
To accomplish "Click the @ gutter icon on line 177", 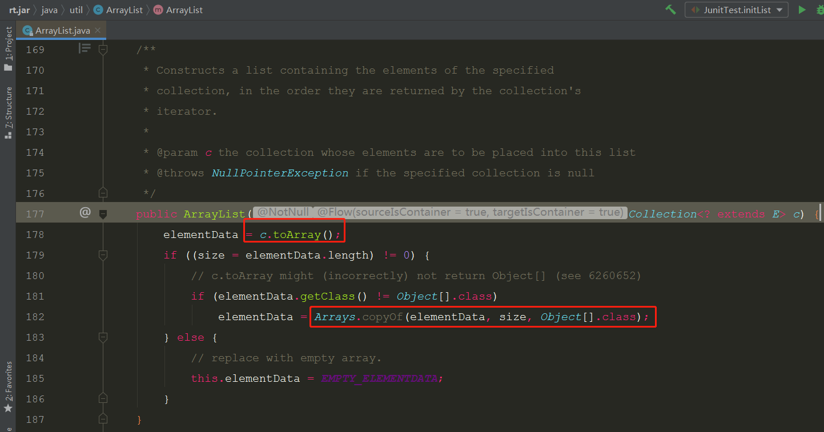I will [x=85, y=213].
